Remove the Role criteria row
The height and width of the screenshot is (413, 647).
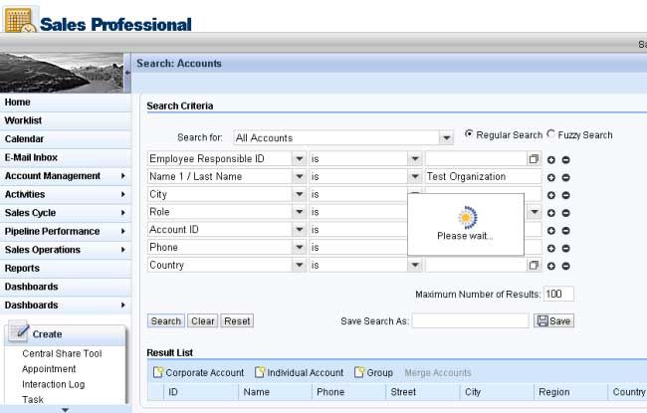(565, 213)
